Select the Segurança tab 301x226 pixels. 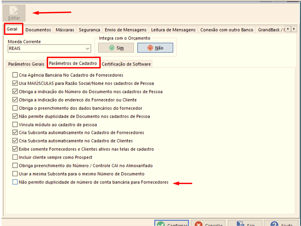click(89, 30)
